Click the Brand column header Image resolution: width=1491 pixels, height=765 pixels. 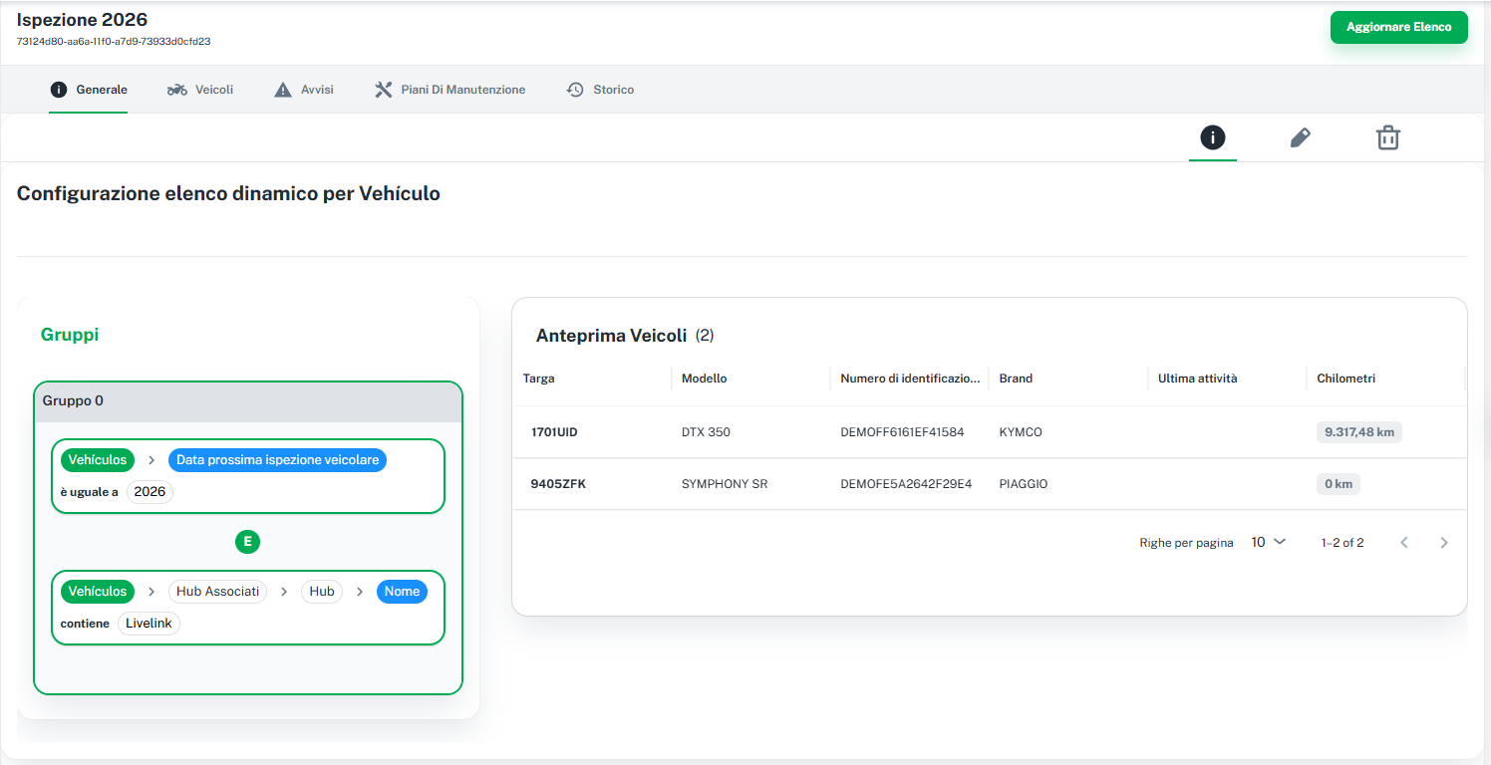(1016, 379)
